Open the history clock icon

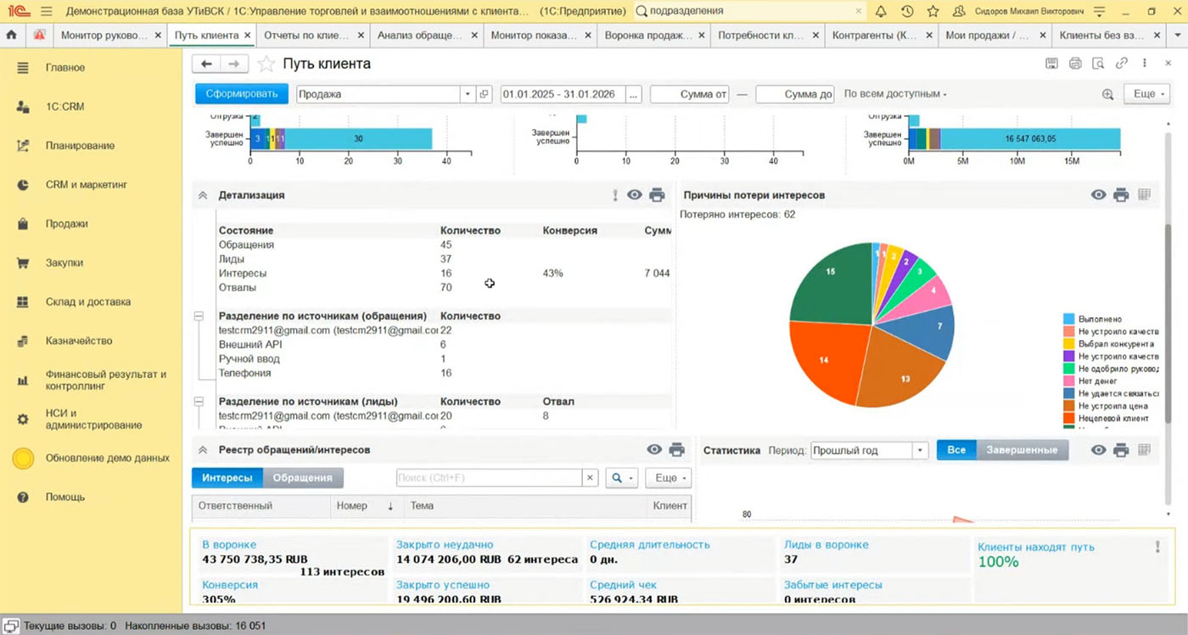tap(907, 11)
